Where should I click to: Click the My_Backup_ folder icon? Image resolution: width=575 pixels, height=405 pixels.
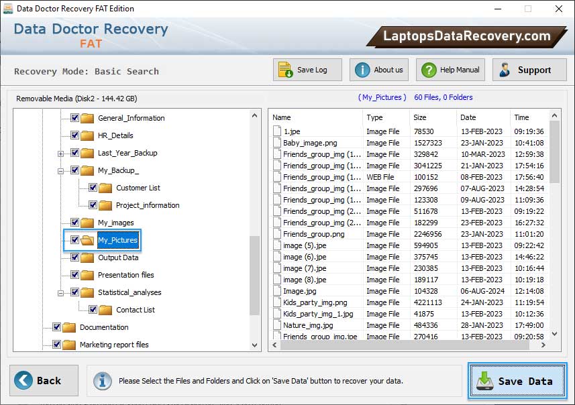87,170
